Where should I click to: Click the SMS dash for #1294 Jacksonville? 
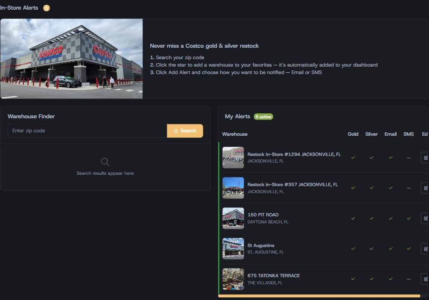tap(408, 158)
